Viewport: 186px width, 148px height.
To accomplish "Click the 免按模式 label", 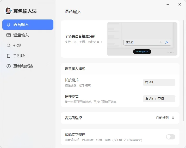I will 72,96.
